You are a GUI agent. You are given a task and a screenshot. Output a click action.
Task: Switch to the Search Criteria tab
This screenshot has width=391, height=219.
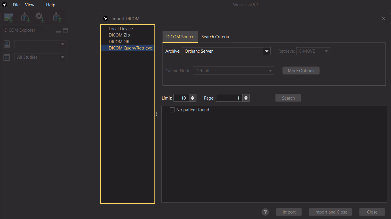[215, 37]
